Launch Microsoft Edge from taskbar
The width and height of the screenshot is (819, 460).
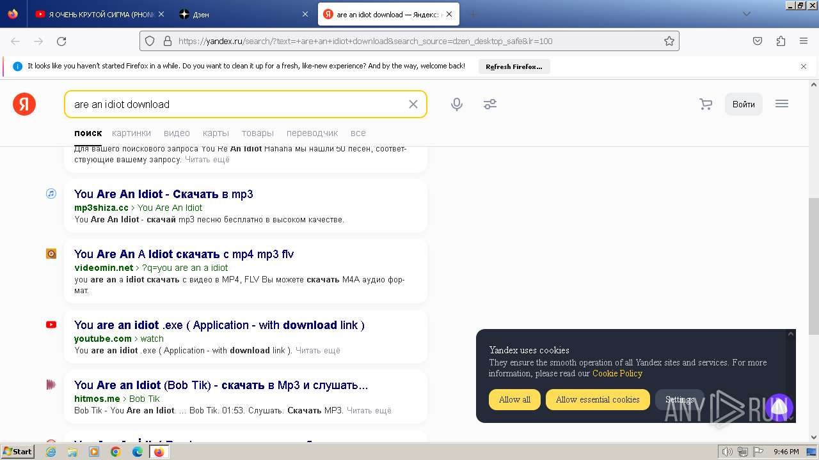pyautogui.click(x=138, y=452)
